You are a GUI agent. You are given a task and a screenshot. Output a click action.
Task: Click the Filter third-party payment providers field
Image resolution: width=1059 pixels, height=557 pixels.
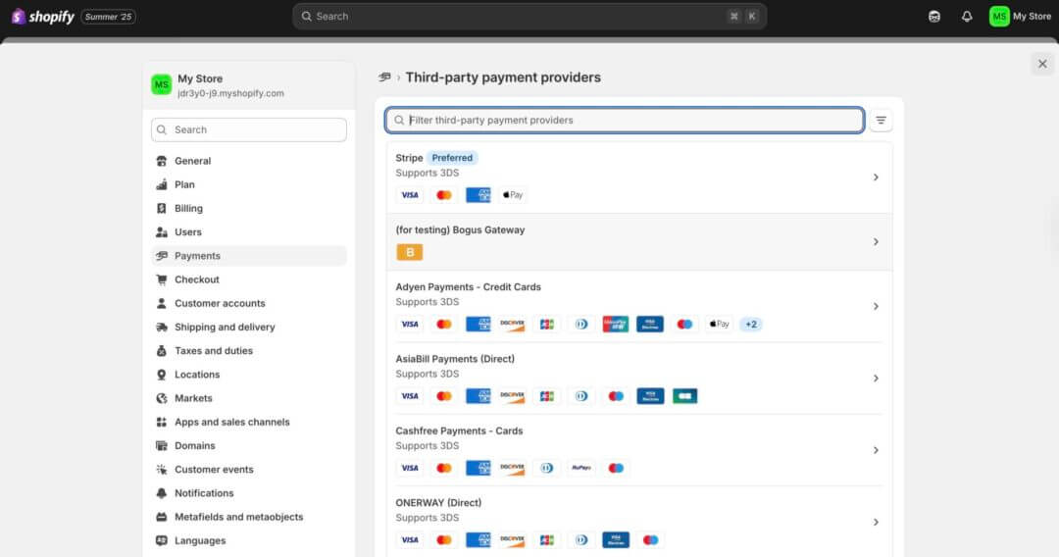[x=625, y=121]
